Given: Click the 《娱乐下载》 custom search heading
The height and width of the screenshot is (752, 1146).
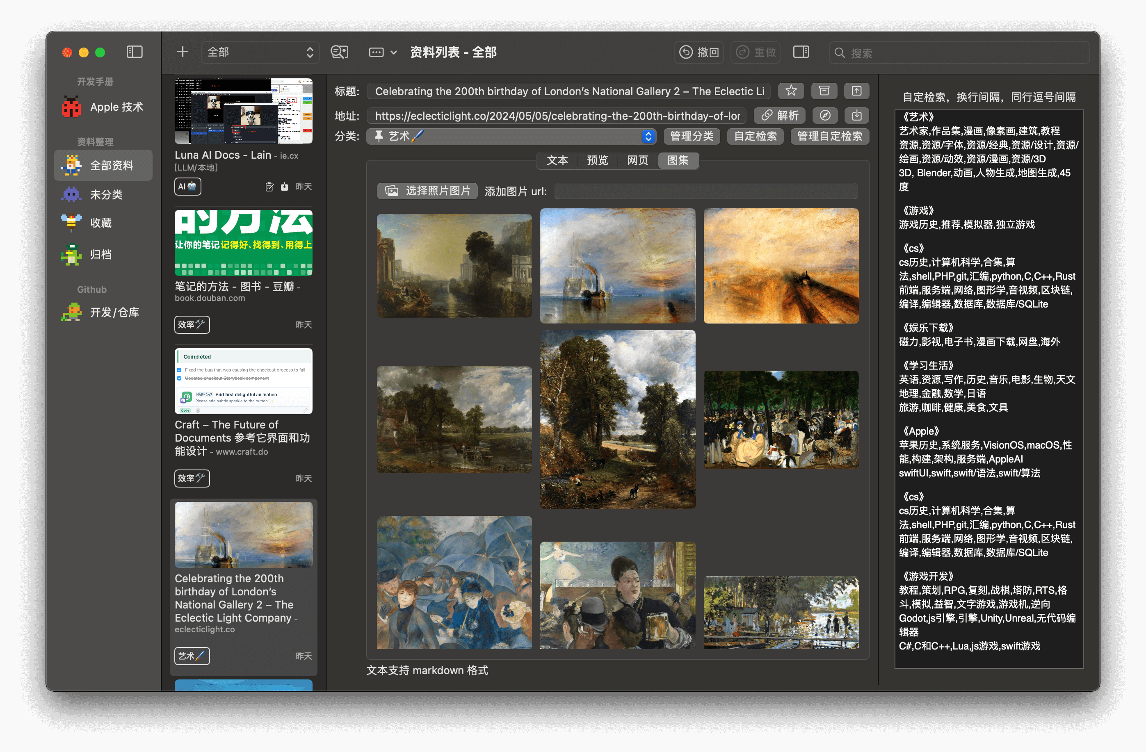Looking at the screenshot, I should point(928,328).
